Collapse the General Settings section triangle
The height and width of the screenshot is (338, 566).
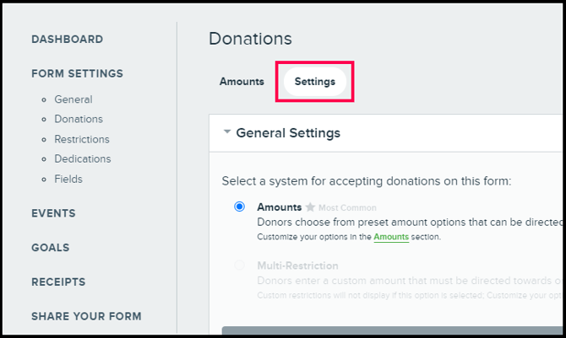pyautogui.click(x=227, y=132)
